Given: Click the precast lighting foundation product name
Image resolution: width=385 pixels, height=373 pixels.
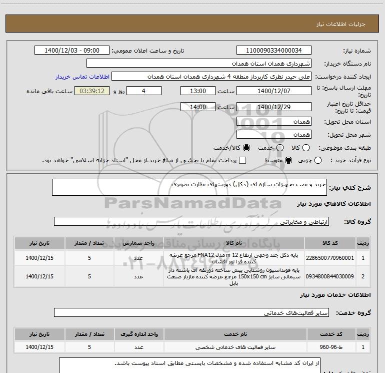Looking at the screenshot, I should pos(234,276).
